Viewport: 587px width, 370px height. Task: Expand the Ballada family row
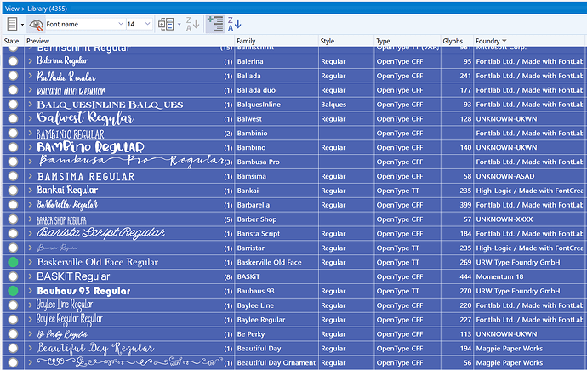(x=31, y=76)
